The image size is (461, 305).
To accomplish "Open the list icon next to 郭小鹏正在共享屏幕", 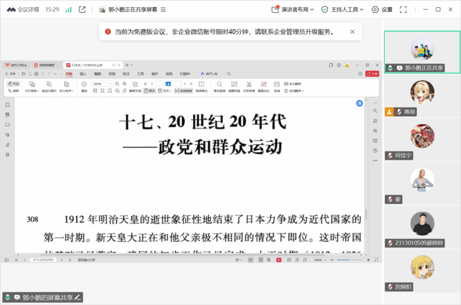I will click(163, 10).
